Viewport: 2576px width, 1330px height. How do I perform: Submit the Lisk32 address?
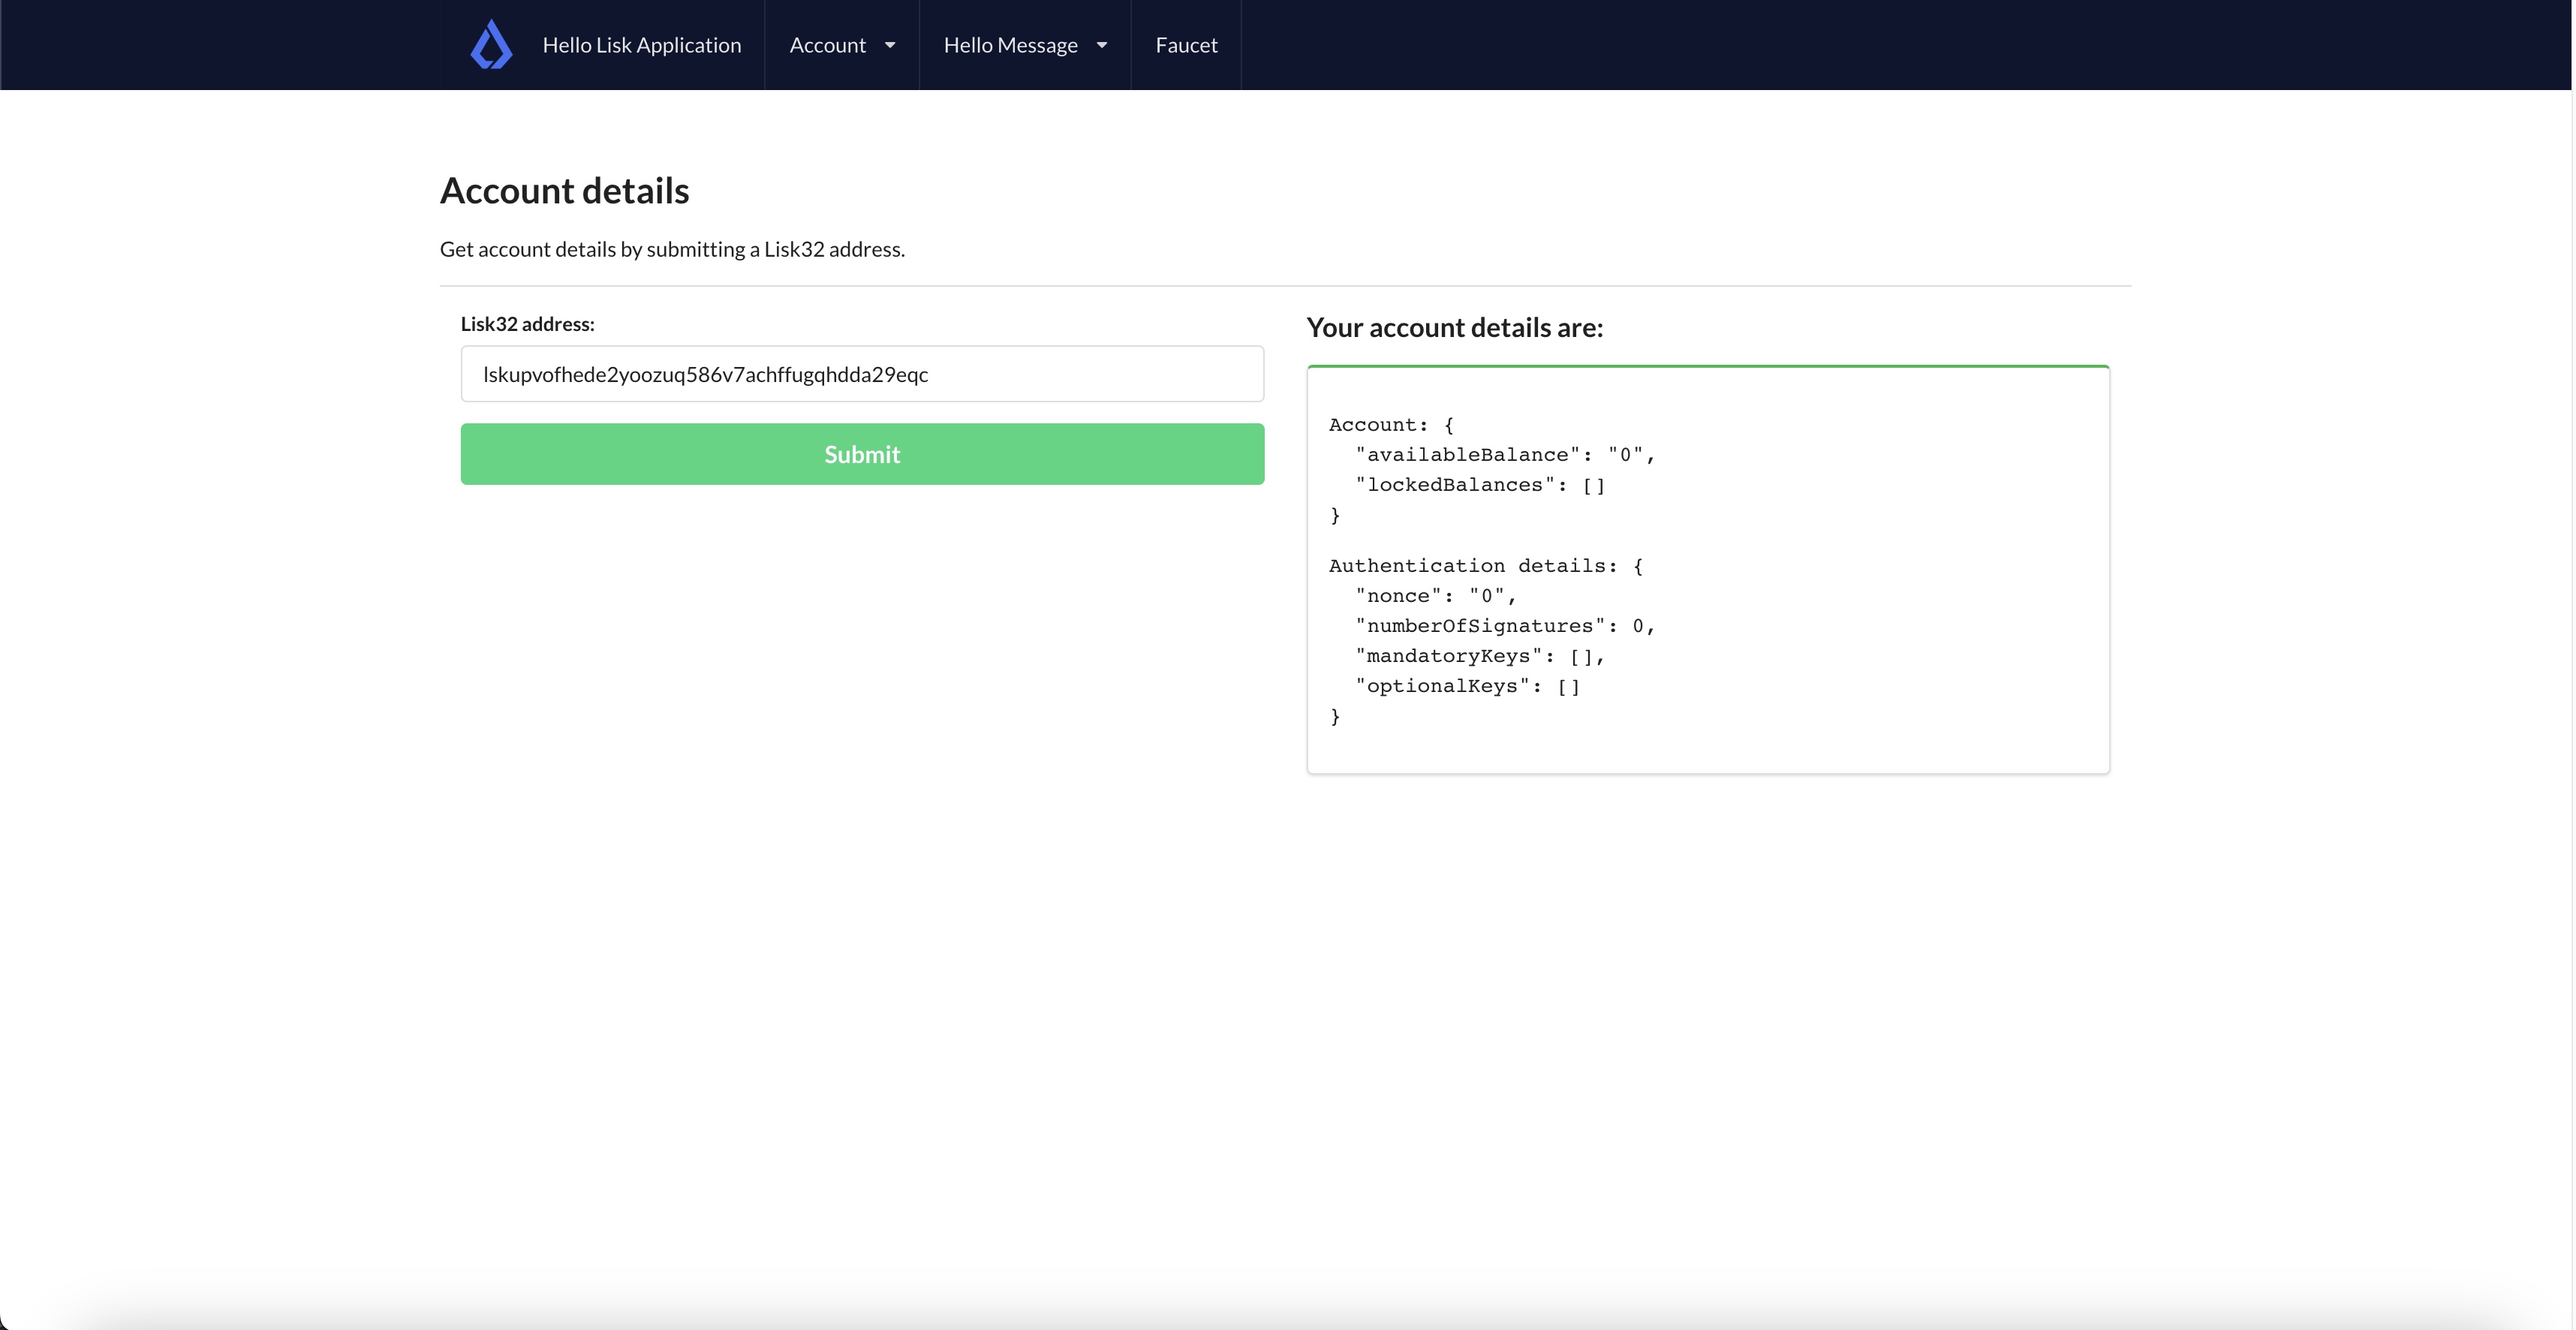pos(862,454)
